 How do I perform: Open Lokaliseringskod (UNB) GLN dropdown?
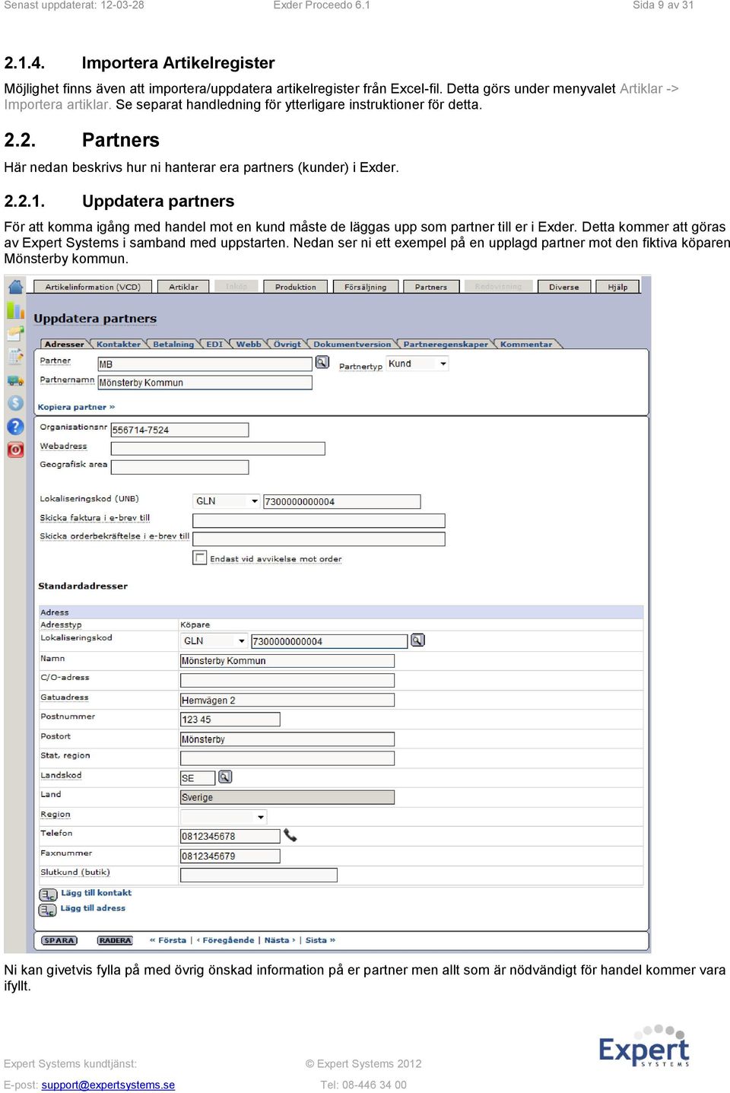[x=227, y=501]
